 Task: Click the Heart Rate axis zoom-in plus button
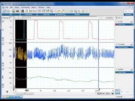3,85
